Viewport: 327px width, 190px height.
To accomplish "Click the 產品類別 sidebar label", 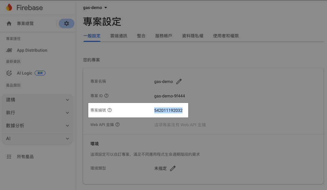I will point(13,85).
